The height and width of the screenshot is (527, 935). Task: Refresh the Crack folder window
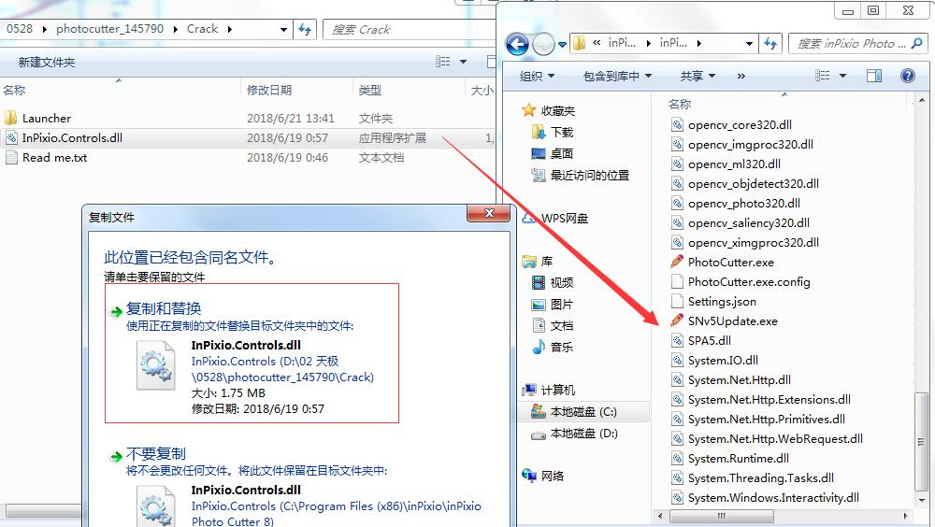305,29
